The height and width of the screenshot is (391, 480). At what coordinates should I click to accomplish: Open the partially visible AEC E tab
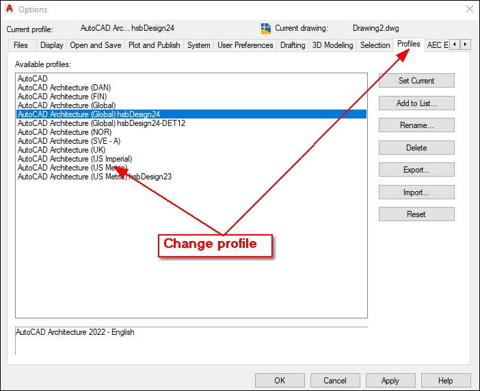click(x=438, y=45)
